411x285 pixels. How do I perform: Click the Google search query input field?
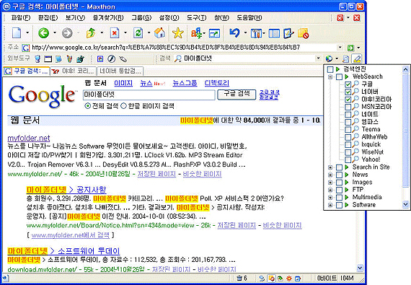coord(149,95)
